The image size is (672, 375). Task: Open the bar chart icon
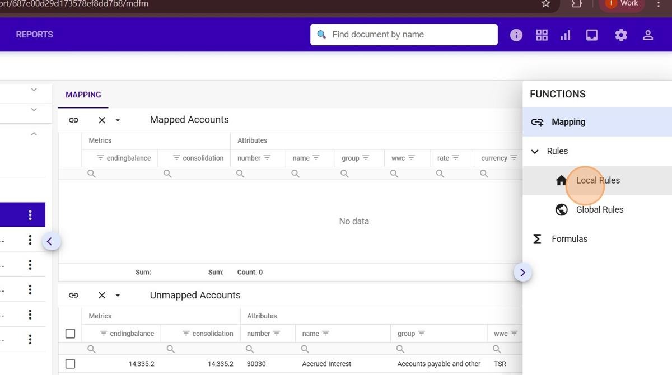point(566,35)
